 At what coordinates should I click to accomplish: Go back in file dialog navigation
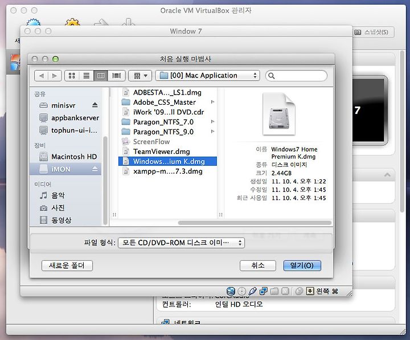click(x=42, y=76)
